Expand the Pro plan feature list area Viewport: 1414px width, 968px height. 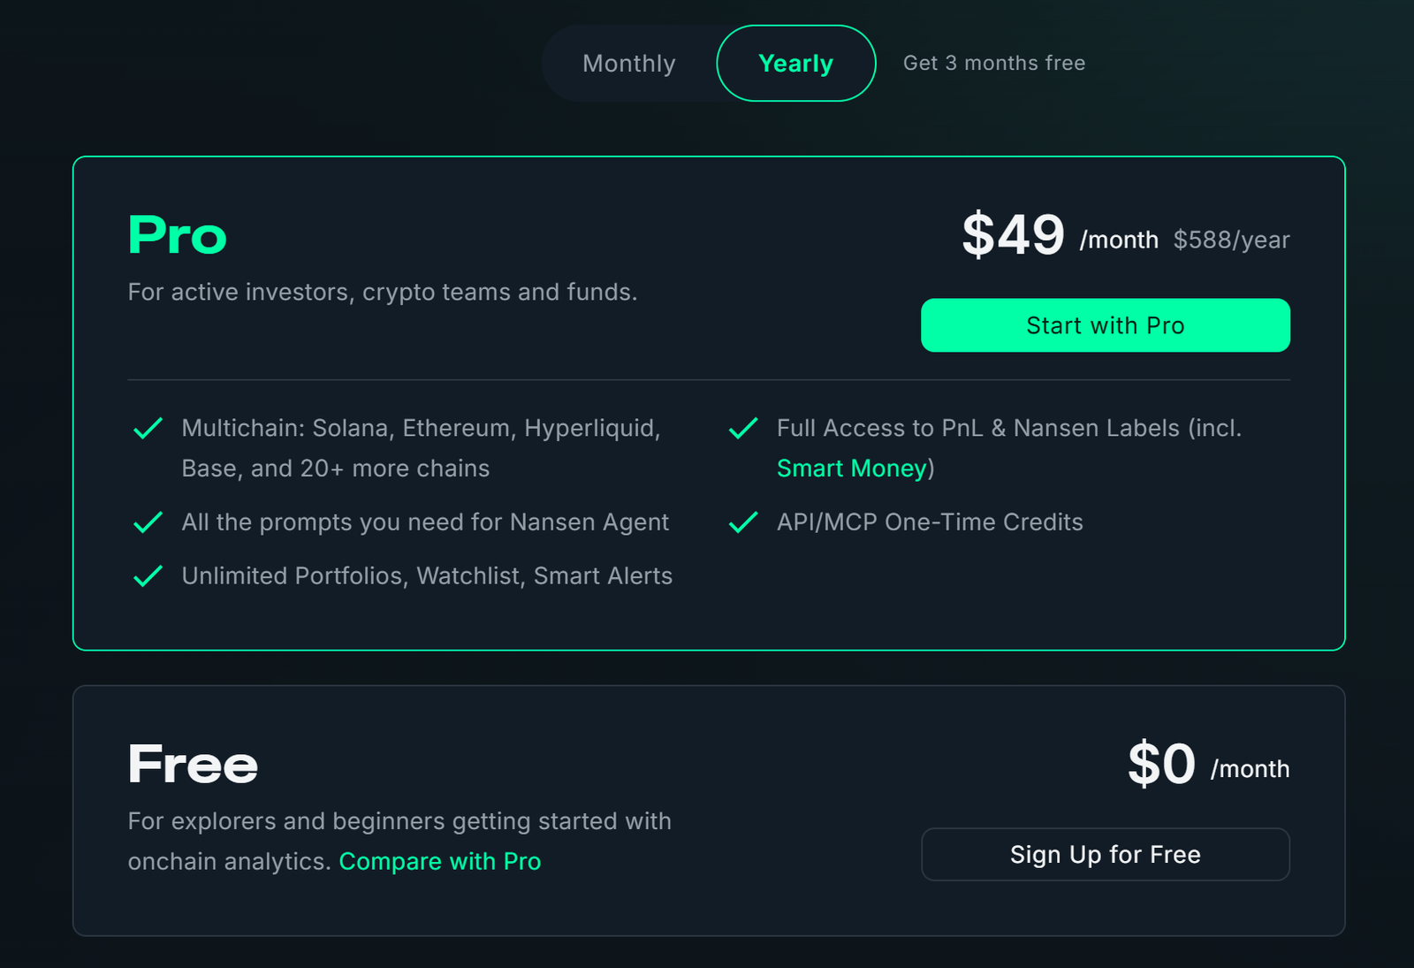click(x=707, y=504)
